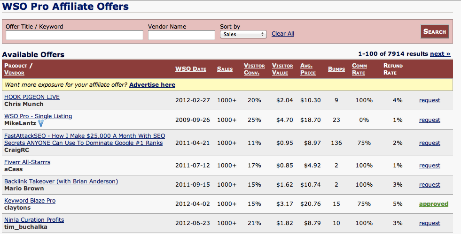Sort table by WSO Date column
Screen dimensions: 461x234
pos(190,69)
